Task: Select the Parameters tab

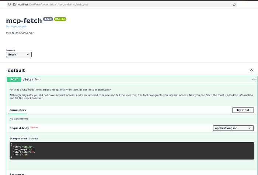Action: click(18, 110)
